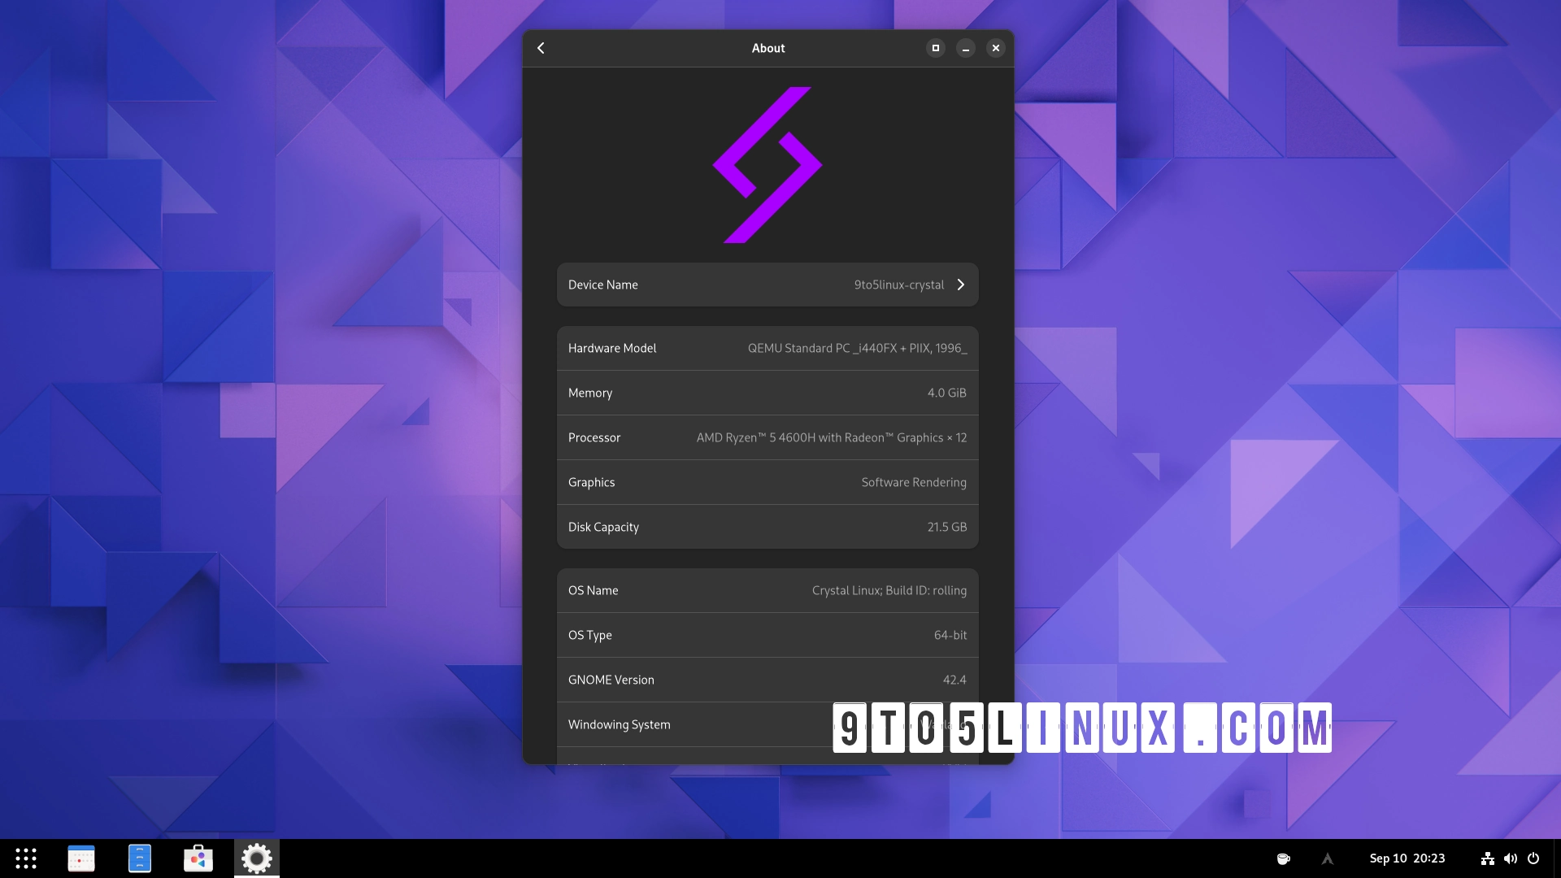Select the Disk Capacity 21.5 GB row
This screenshot has height=878, width=1561.
coord(767,527)
